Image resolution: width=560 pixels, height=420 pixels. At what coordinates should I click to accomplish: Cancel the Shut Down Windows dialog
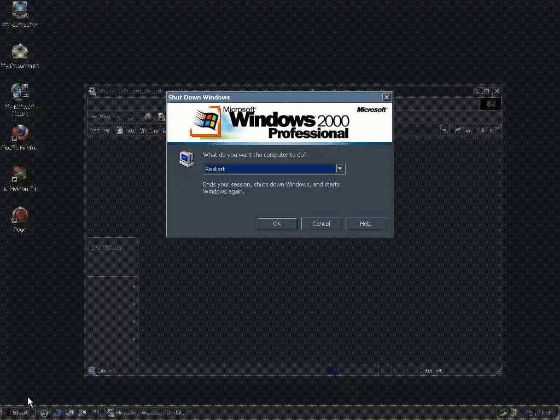point(322,224)
